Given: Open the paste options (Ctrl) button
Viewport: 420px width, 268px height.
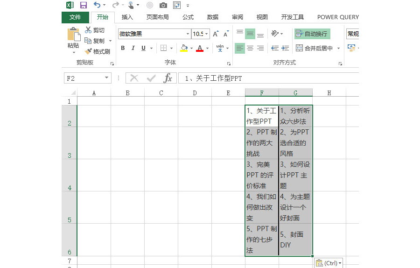Looking at the screenshot, I should 329,263.
